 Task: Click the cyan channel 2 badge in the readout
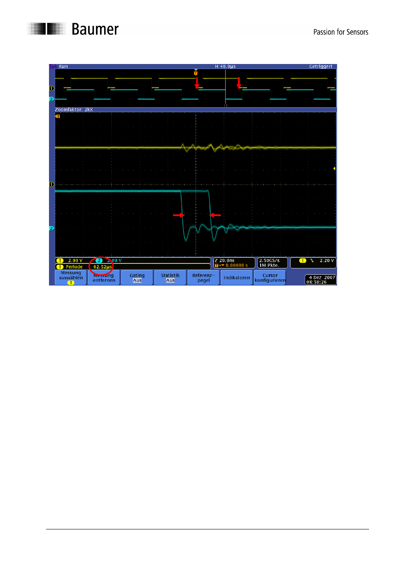tap(99, 261)
